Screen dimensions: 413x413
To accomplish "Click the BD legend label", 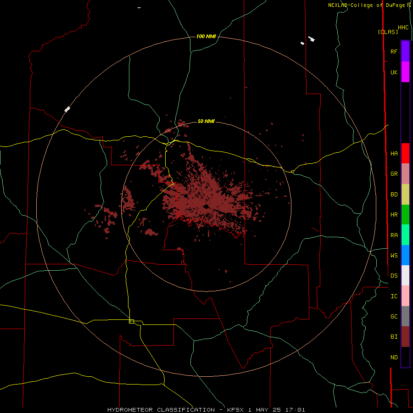I will coord(394,195).
